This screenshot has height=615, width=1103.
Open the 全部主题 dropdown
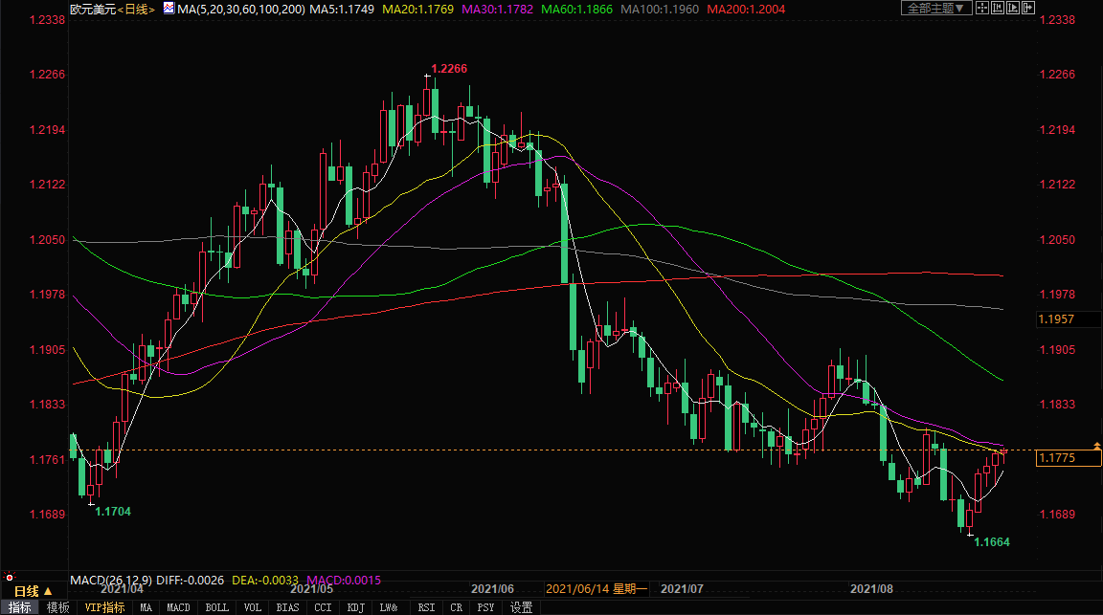[x=936, y=8]
